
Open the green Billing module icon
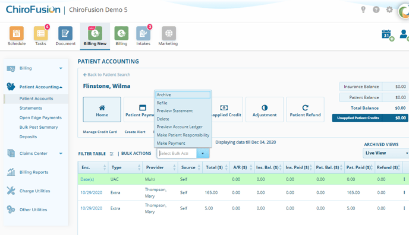121,33
